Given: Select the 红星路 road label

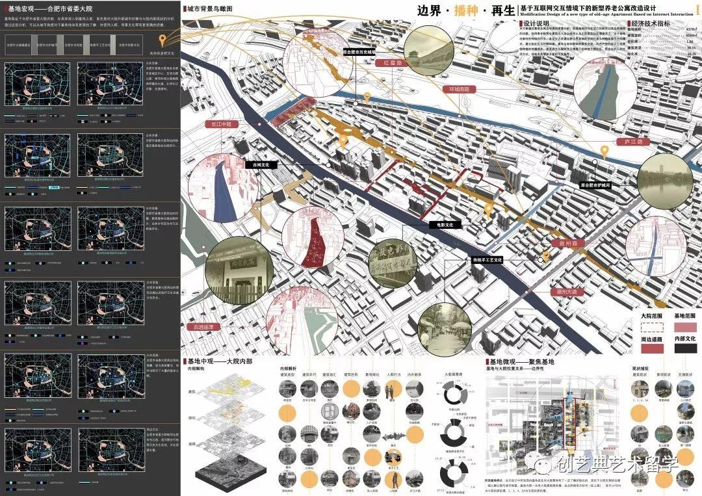Looking at the screenshot, I should 392,62.
